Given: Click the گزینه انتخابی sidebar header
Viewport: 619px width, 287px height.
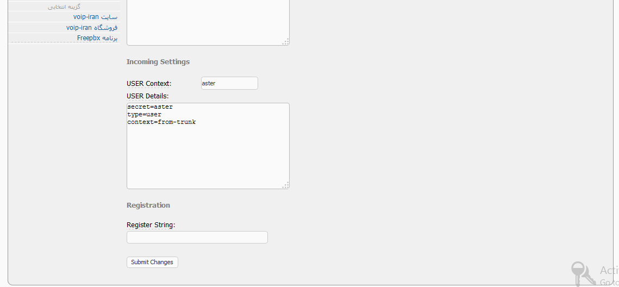Looking at the screenshot, I should [64, 7].
